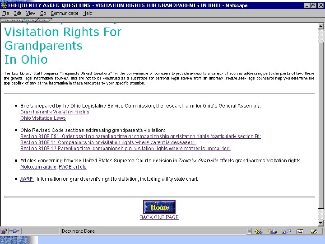Open the Nolo.com article link
Screen dimensions: 325x244
click(38, 167)
